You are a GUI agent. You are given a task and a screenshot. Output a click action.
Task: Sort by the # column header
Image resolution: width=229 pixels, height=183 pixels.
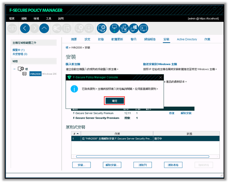[x=76, y=134]
